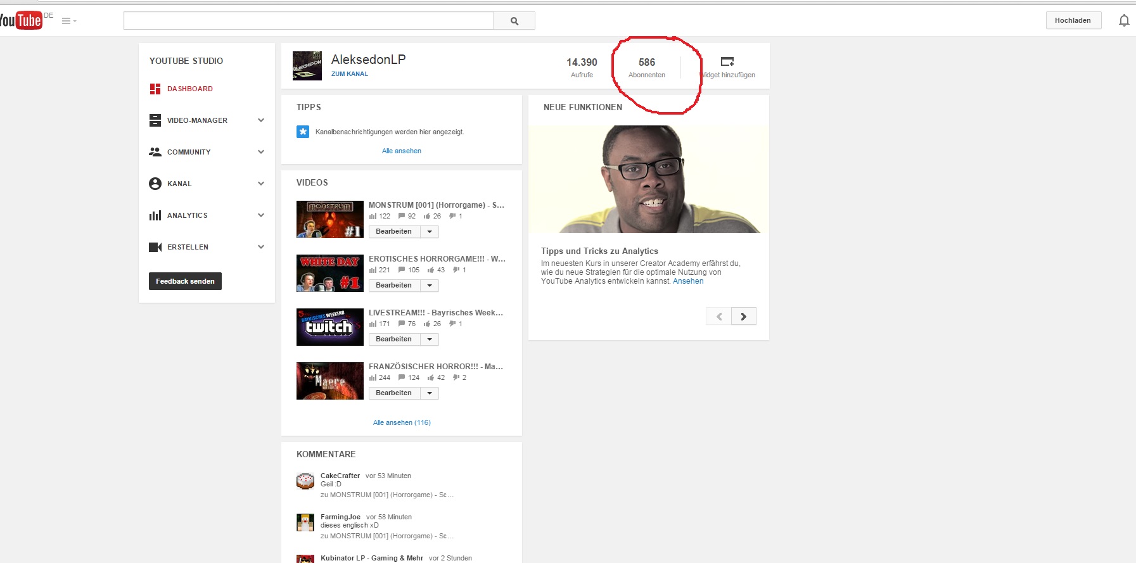
Task: Click the AleksedonLP channel avatar
Action: (x=307, y=66)
